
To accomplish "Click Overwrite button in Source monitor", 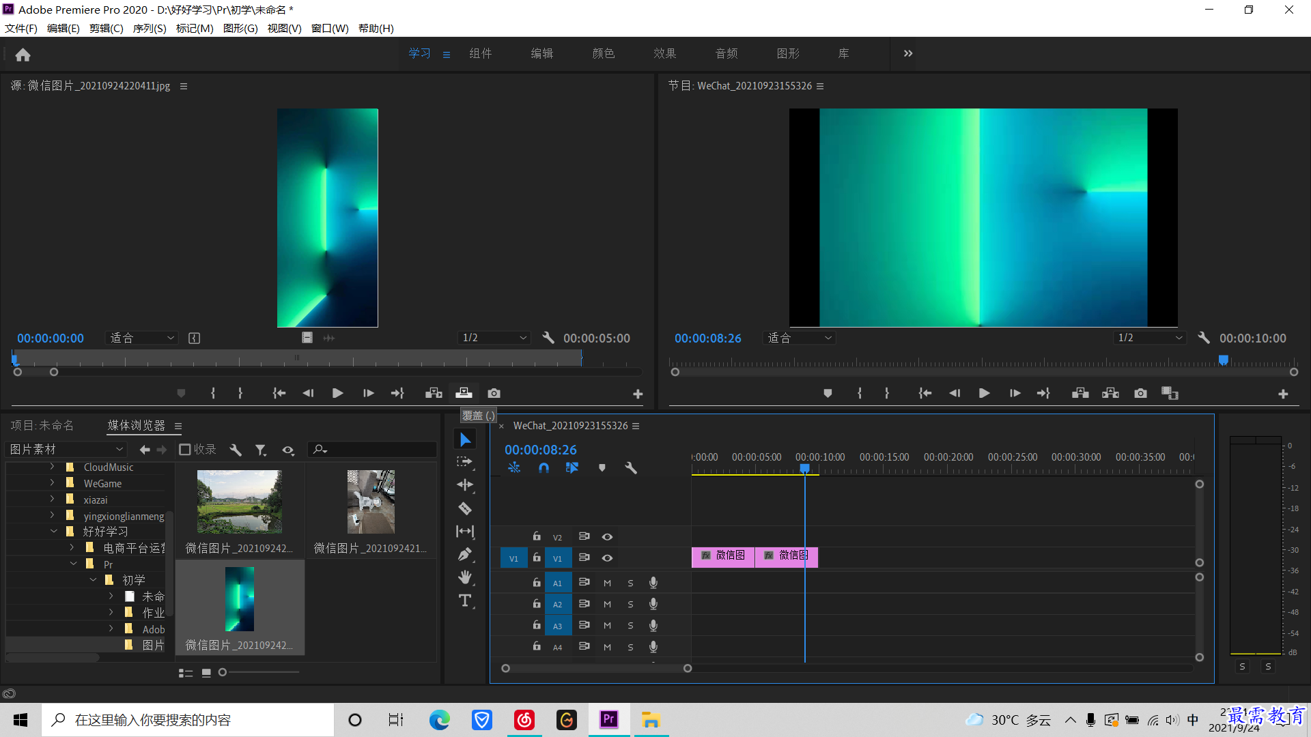I will point(464,393).
